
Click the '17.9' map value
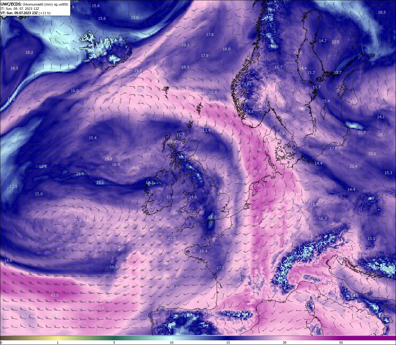pos(204,56)
